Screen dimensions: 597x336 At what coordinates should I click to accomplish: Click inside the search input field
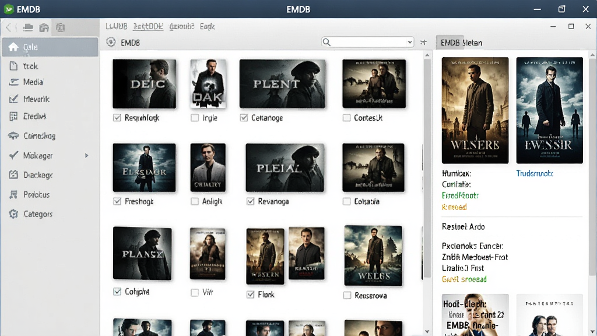pos(367,42)
